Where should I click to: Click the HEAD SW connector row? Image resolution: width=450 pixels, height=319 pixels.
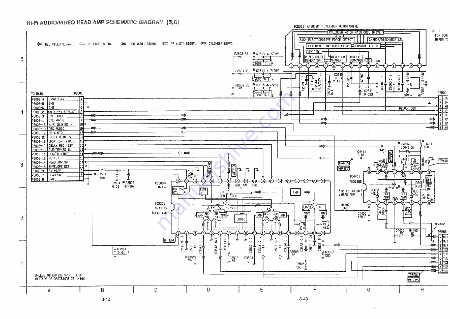tap(57, 175)
